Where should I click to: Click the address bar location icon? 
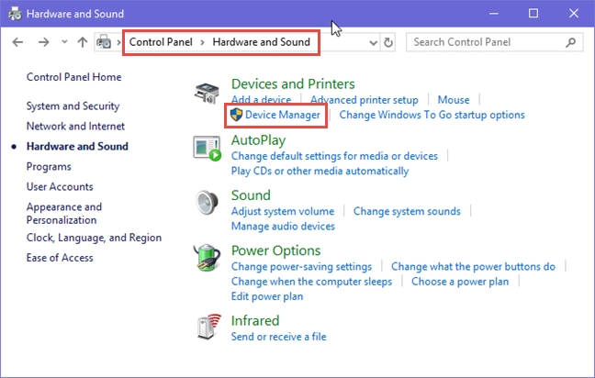pyautogui.click(x=104, y=42)
